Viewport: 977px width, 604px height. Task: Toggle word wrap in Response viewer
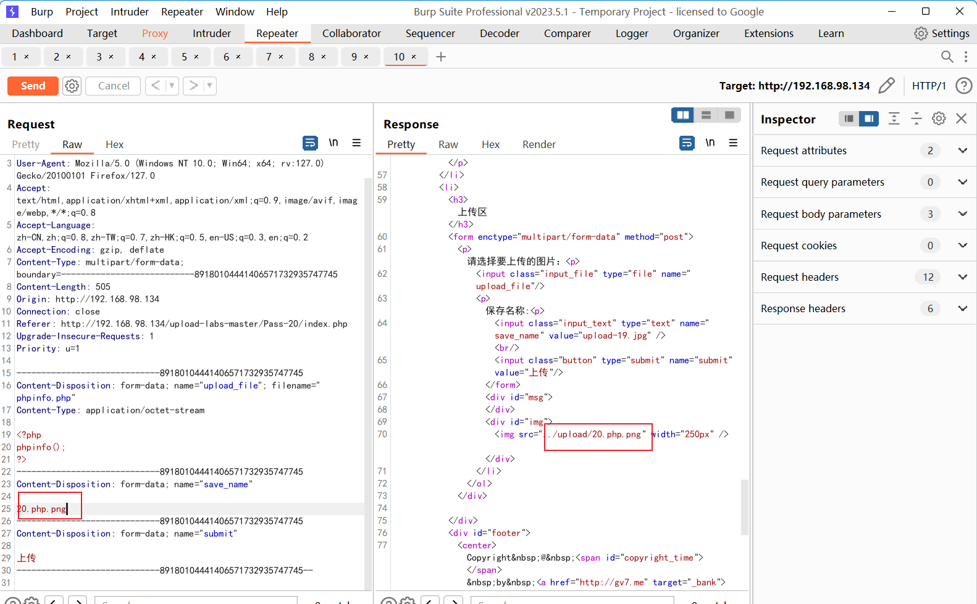click(x=687, y=143)
